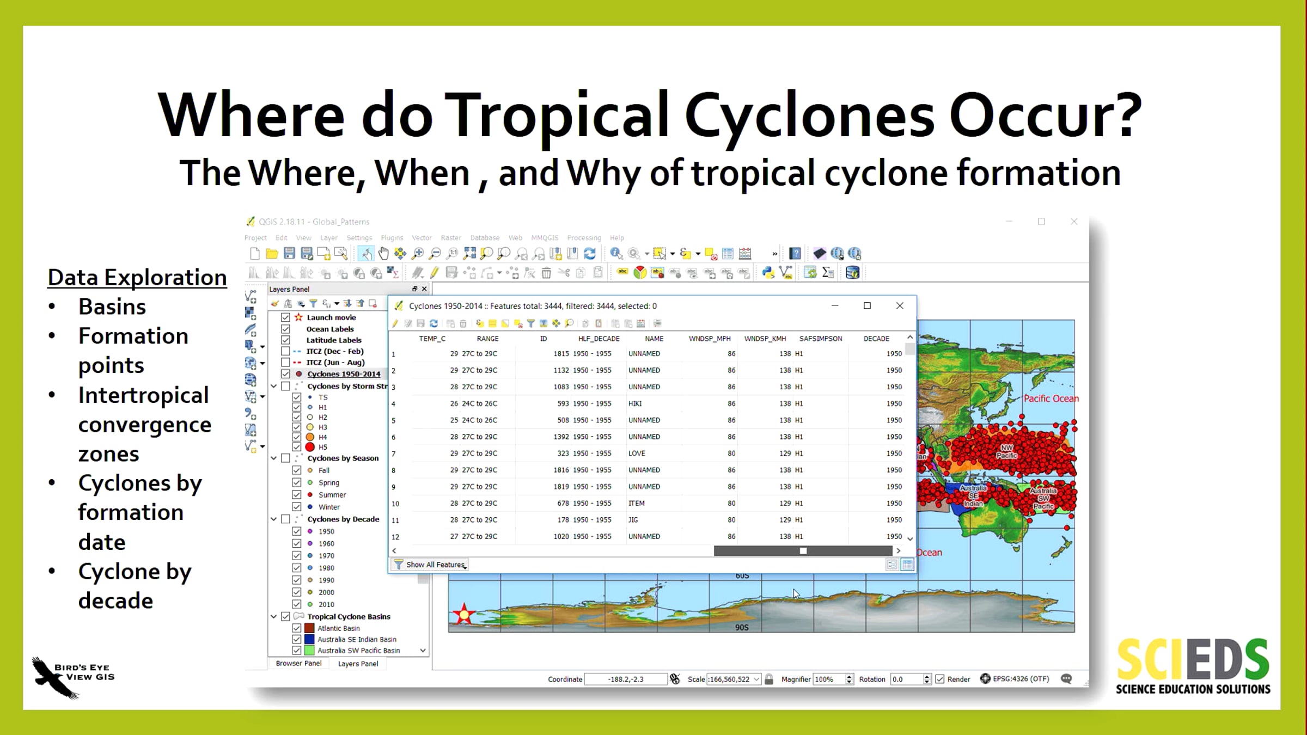Check the Cyclones by Season group
This screenshot has width=1307, height=735.
pos(285,458)
